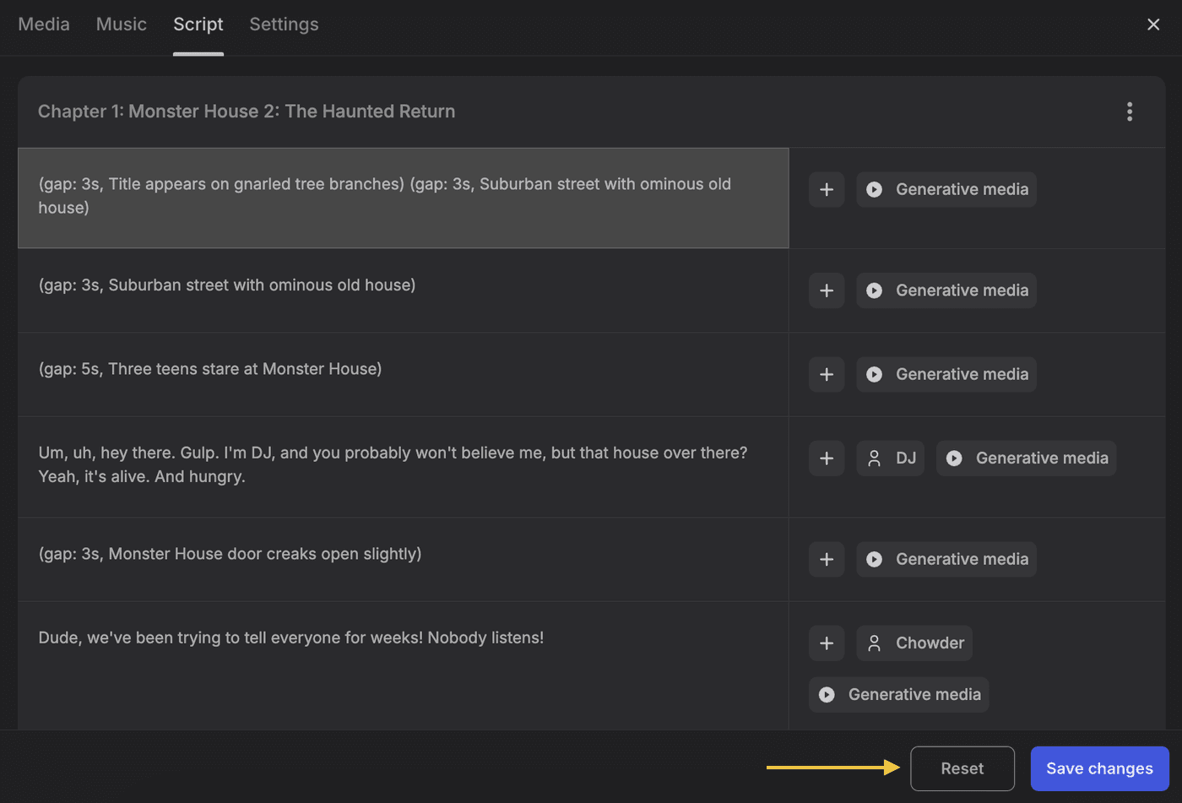This screenshot has width=1182, height=803.
Task: Click plus icon for door creaks open row
Action: [x=827, y=559]
